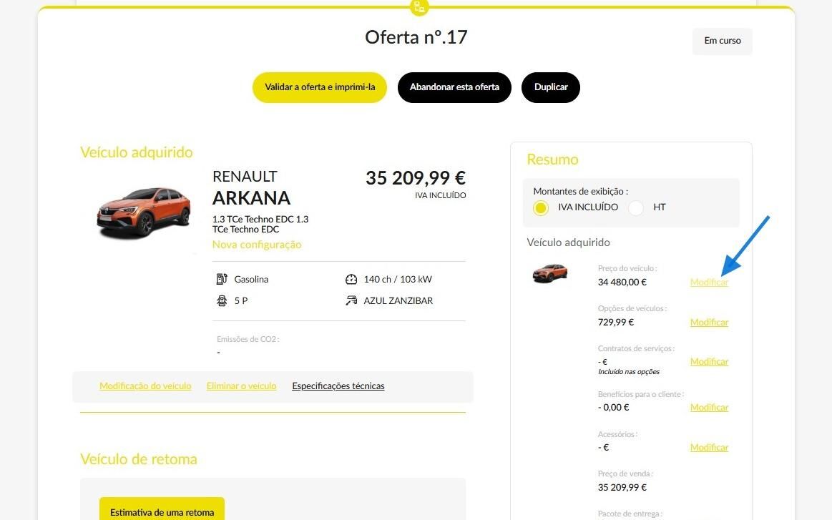
Task: Modify the Preço do veículo value
Action: pyautogui.click(x=709, y=283)
